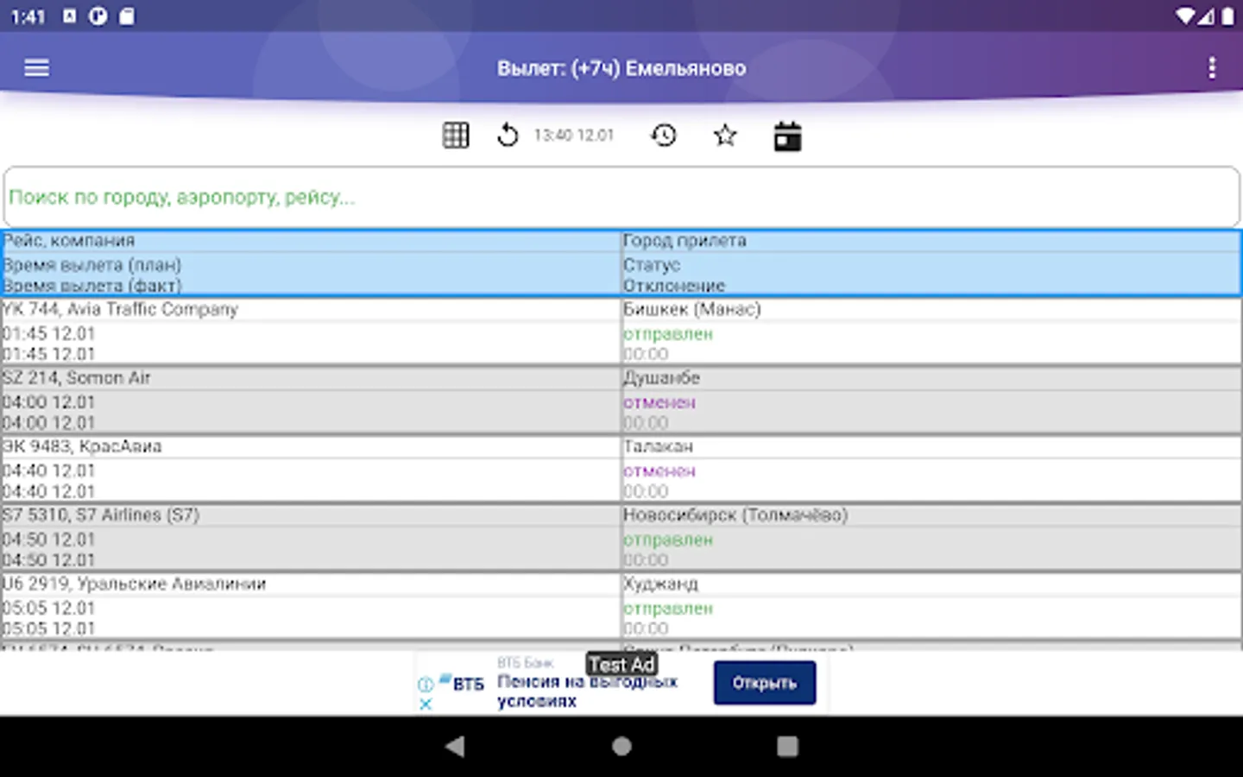Click the 'отправлен' status for Бишкек flight

[x=668, y=334]
